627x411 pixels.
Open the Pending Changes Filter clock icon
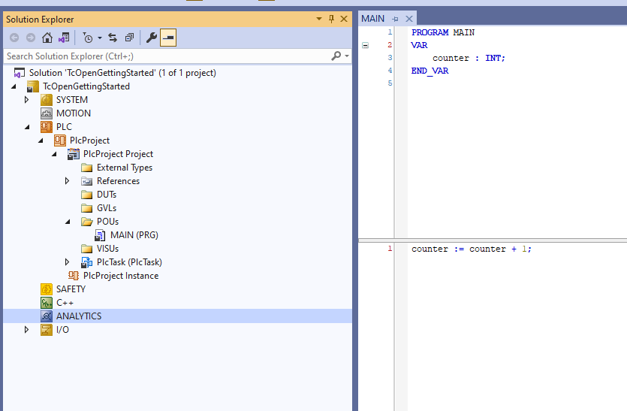88,38
